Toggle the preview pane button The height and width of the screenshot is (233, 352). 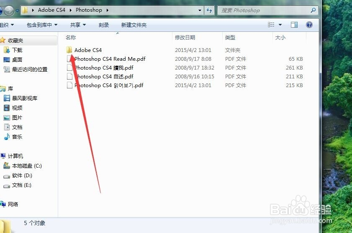[294, 25]
